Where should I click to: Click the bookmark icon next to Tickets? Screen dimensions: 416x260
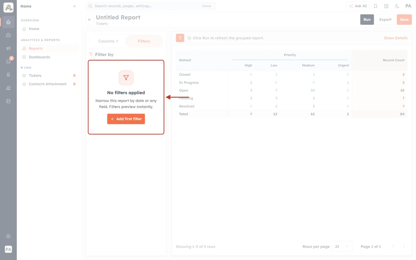point(74,76)
